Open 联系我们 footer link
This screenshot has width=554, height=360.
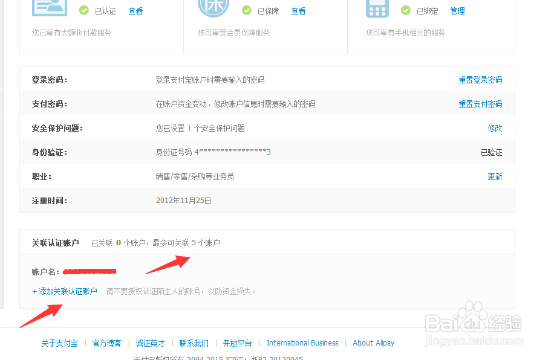pyautogui.click(x=194, y=343)
